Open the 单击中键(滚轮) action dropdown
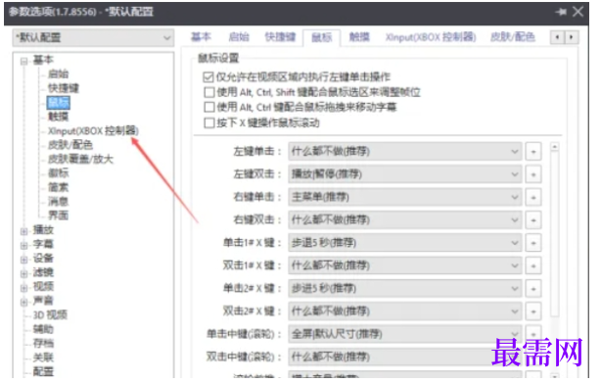This screenshot has width=601, height=383. tap(405, 334)
